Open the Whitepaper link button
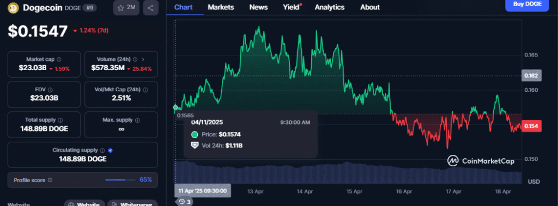 (x=132, y=203)
